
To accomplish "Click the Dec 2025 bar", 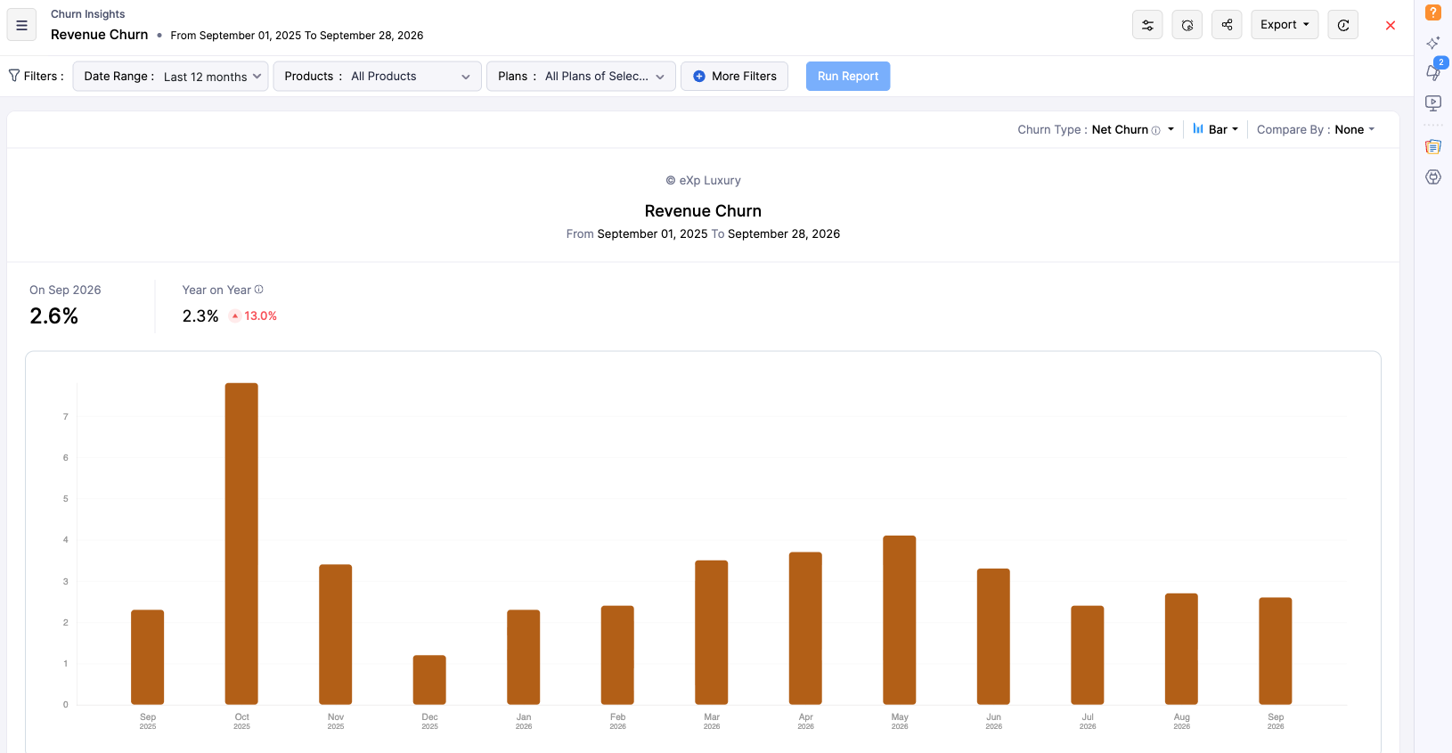I will click(429, 680).
